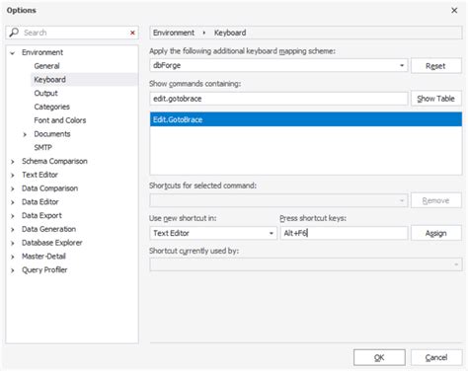This screenshot has width=468, height=371.
Task: Click the edit.gotobrace command filter field
Action: click(278, 99)
